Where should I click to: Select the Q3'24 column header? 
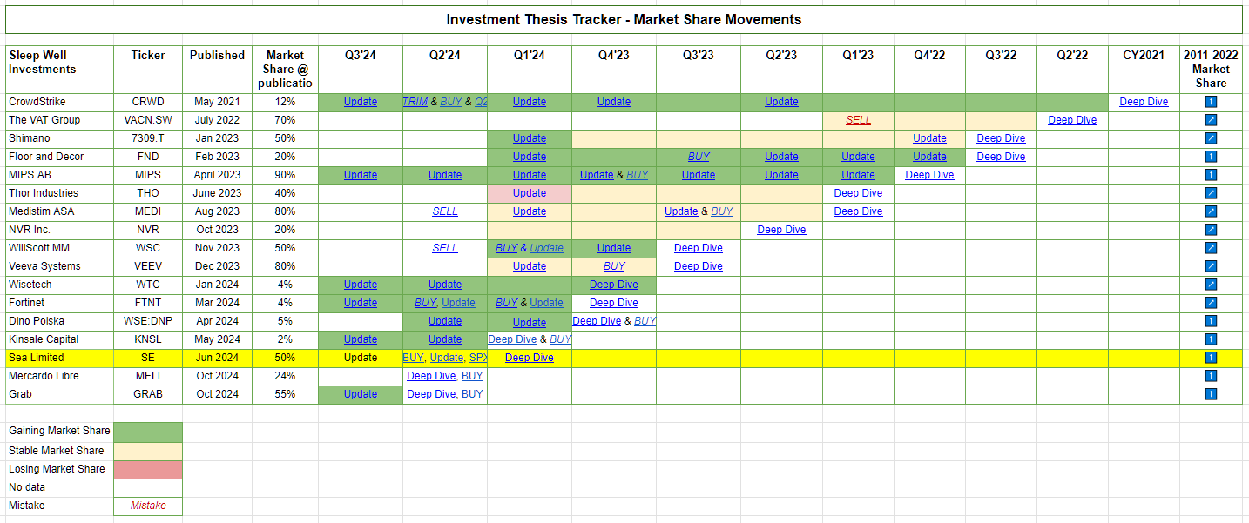361,70
